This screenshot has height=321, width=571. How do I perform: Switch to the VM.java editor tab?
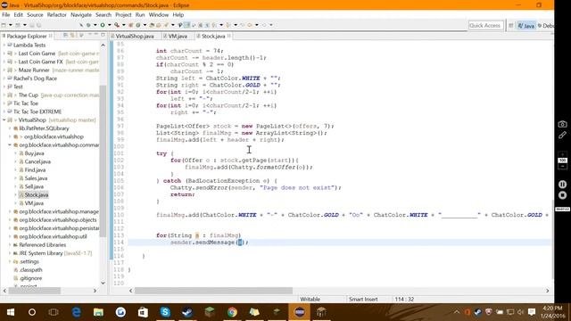click(177, 36)
